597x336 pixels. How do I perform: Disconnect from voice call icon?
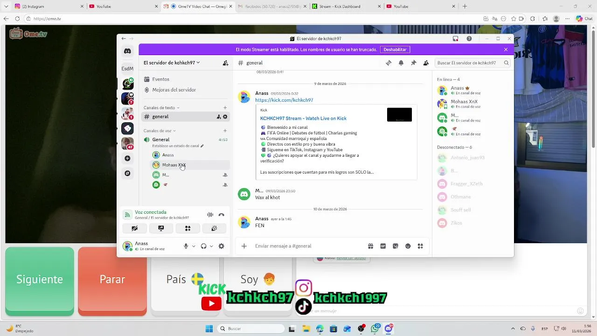(222, 215)
